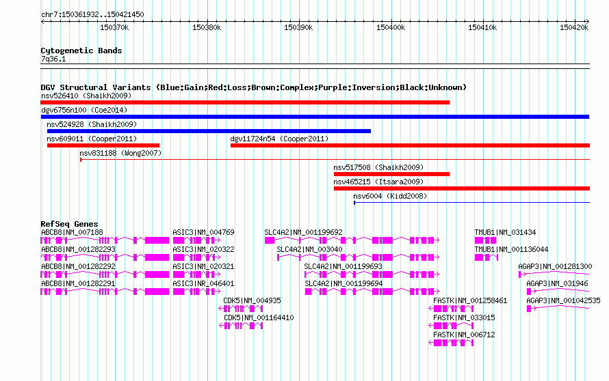Select the 150390k ruler position
This screenshot has height=381, width=609.
coord(298,28)
